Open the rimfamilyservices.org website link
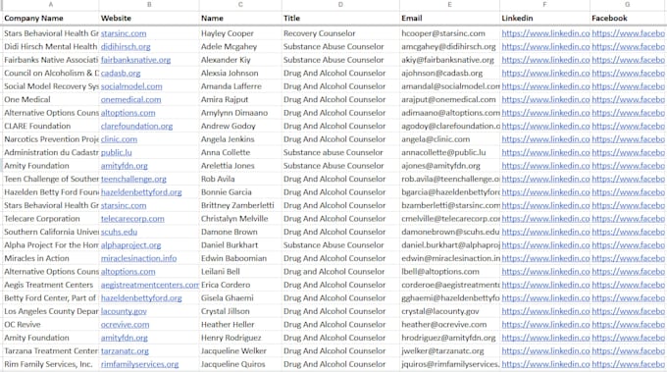 tap(139, 364)
